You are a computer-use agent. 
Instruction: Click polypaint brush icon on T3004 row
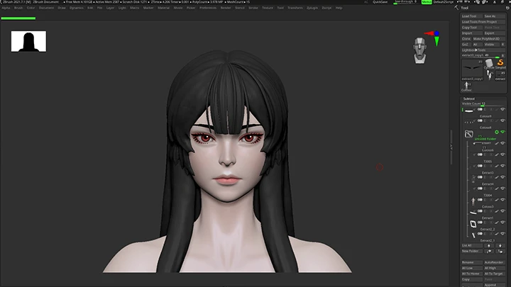coord(497,200)
